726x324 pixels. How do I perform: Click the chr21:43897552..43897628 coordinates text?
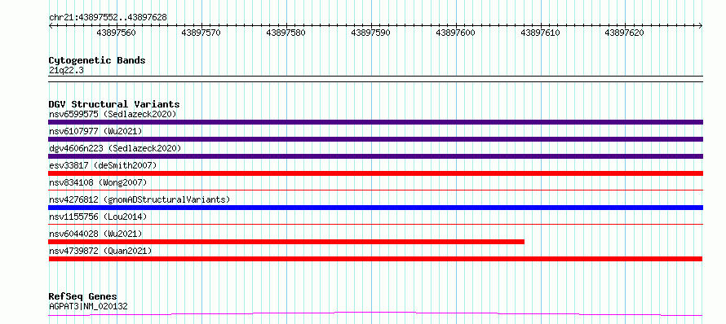click(x=108, y=17)
